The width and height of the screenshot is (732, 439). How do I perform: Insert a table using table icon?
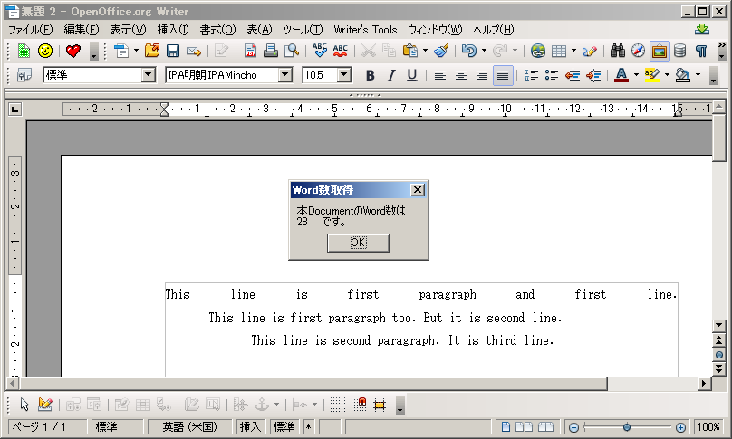[x=559, y=51]
